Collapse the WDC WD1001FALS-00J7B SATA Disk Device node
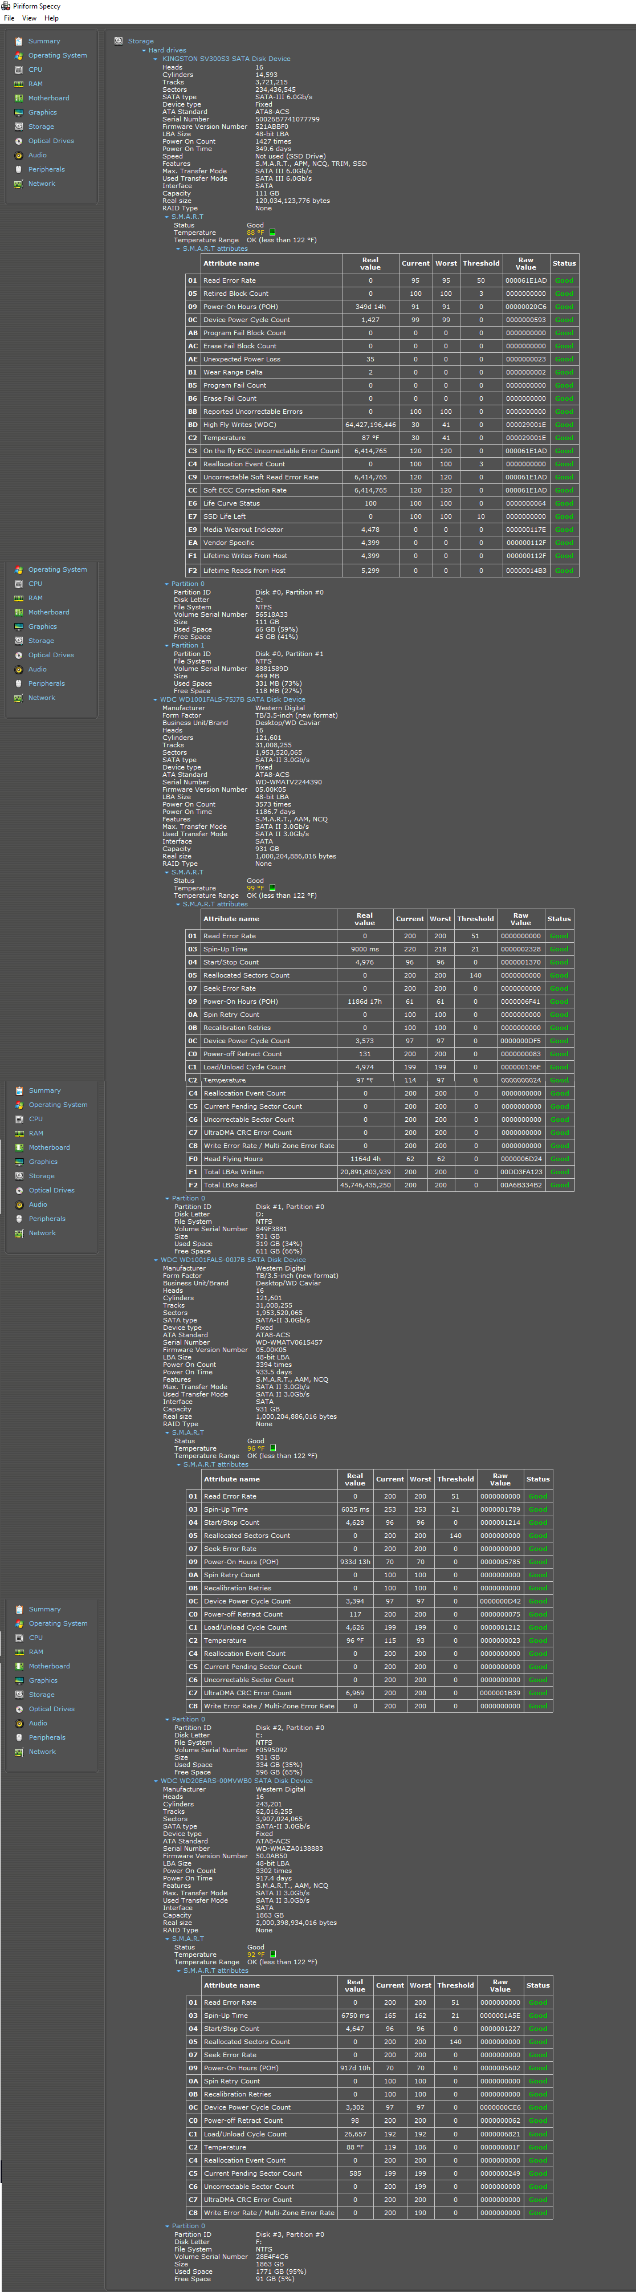 tap(157, 1260)
